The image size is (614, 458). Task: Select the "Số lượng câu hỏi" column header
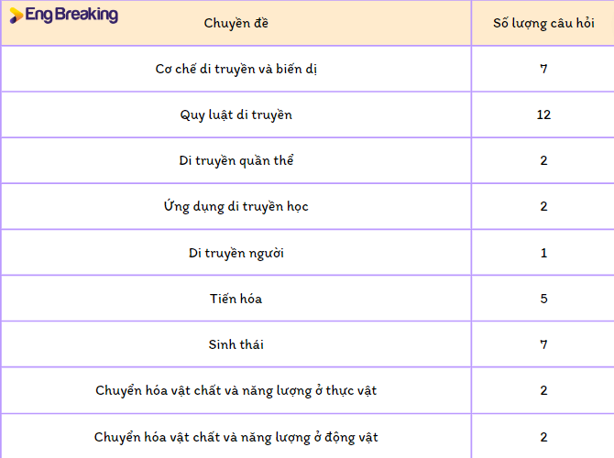click(x=543, y=23)
